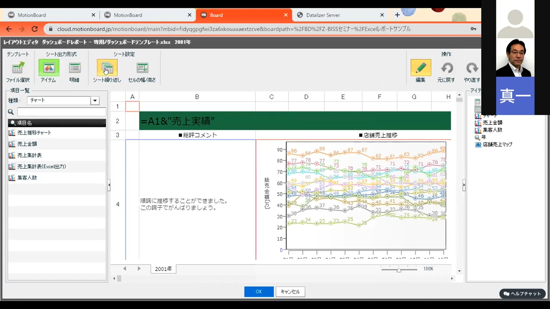Click the horizontal scrollbar of the sheet
This screenshot has height=309, width=550.
(284, 279)
